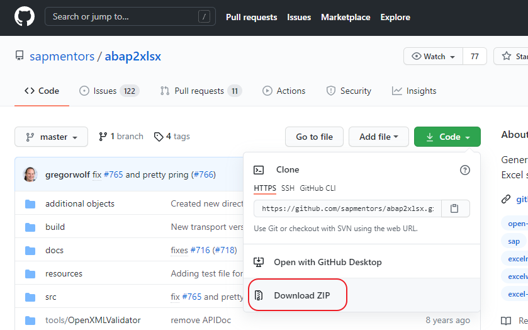Image resolution: width=528 pixels, height=330 pixels.
Task: View the 1 branch link
Action: [121, 137]
